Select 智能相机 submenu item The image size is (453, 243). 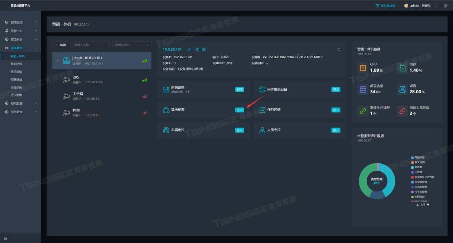pos(20,64)
